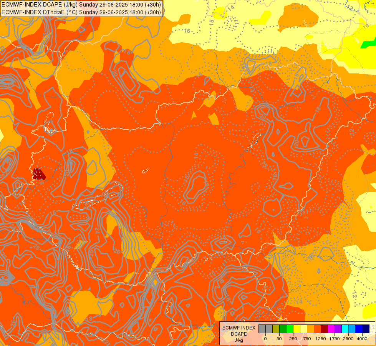Pick the pure blue legend swatch
The height and width of the screenshot is (346, 376).
coord(359,329)
